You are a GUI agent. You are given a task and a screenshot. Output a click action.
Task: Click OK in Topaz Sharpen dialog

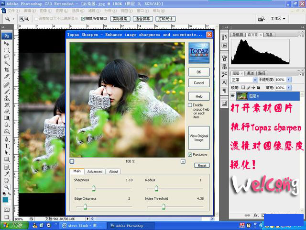tap(199, 72)
